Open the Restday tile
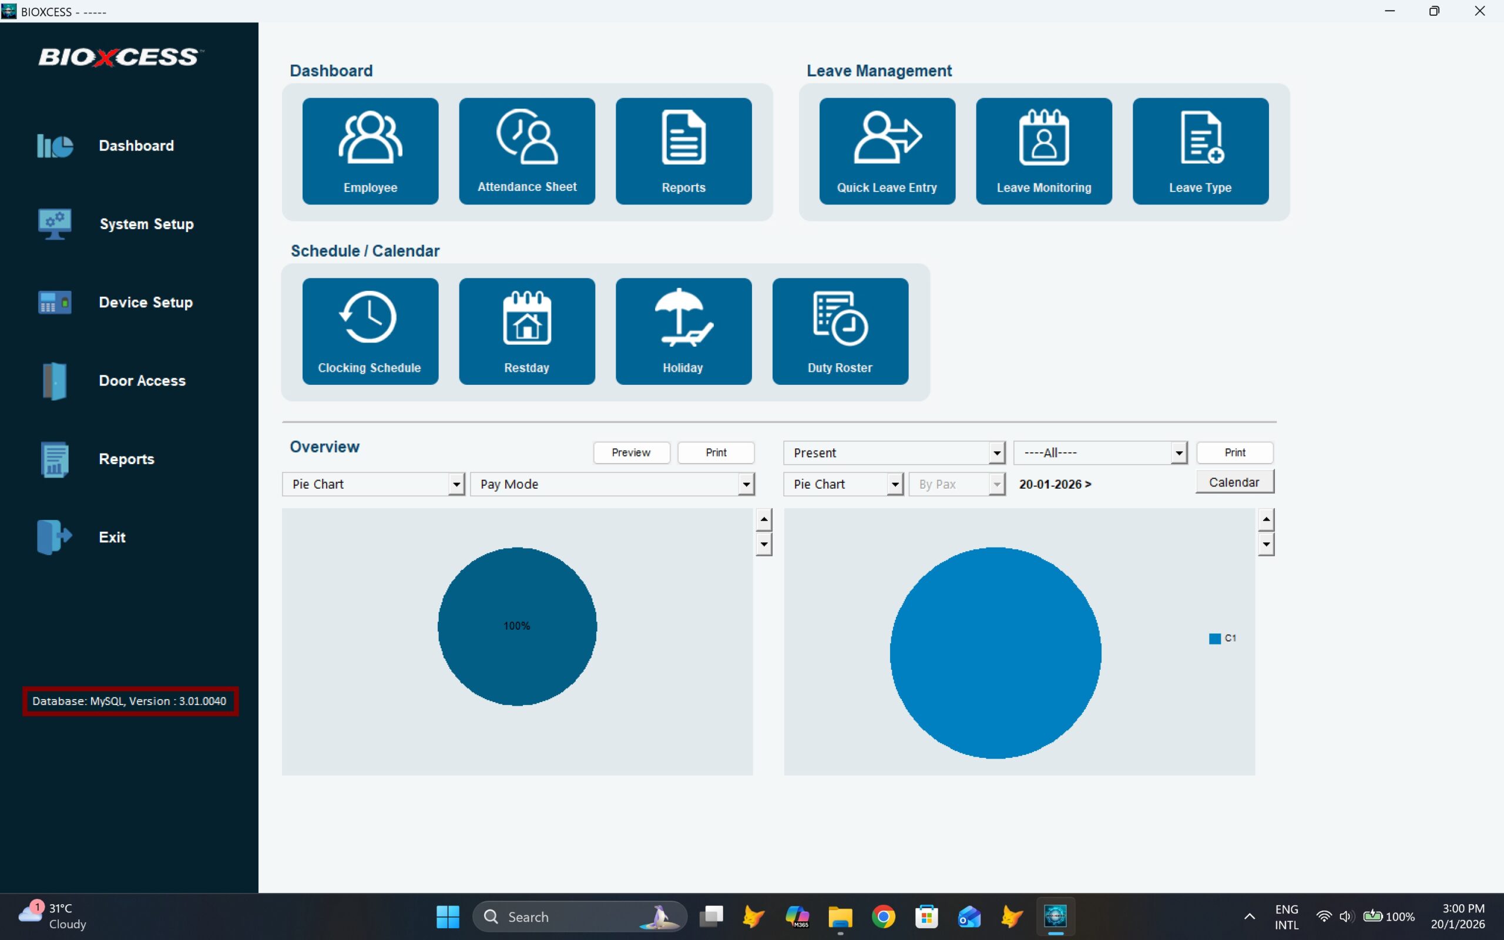1504x940 pixels. [x=527, y=331]
